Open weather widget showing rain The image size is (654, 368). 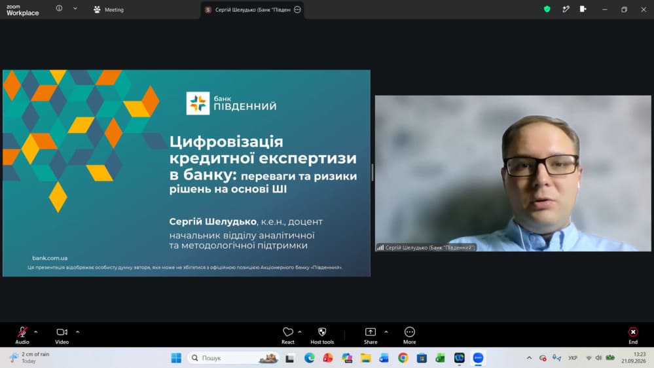click(x=30, y=358)
